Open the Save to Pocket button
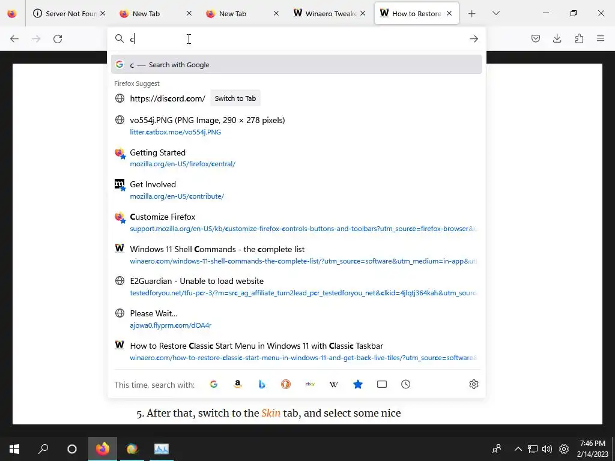615x461 pixels. click(535, 38)
